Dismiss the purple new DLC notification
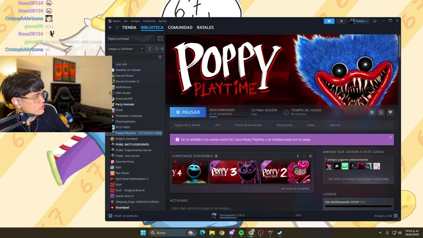This screenshot has height=238, width=423. 391,137
